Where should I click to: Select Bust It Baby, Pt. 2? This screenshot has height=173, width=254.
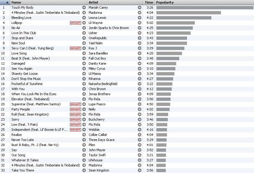[x=35, y=145]
